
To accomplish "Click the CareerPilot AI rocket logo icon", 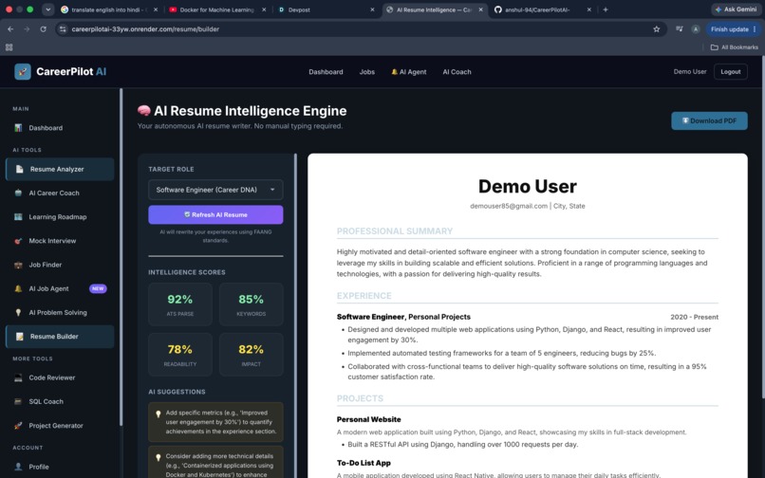I will pos(23,72).
